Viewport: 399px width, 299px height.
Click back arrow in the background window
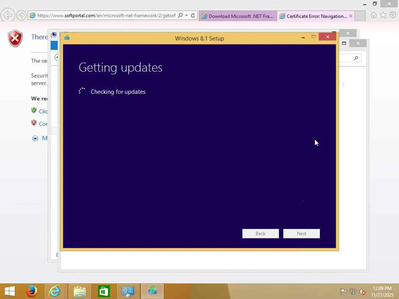[56, 57]
